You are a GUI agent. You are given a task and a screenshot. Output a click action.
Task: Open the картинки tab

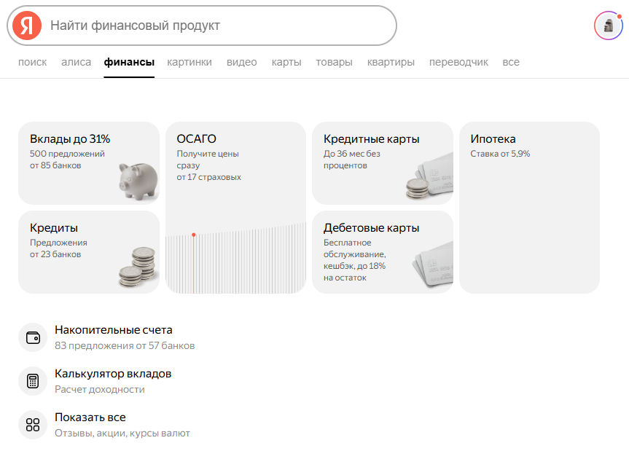190,62
